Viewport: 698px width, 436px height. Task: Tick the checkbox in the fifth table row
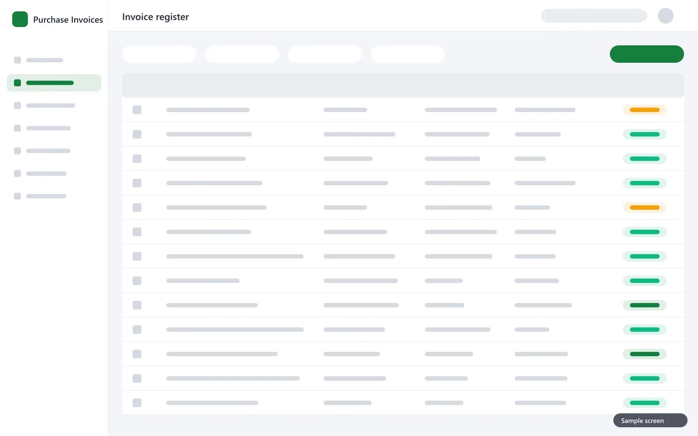pyautogui.click(x=137, y=208)
